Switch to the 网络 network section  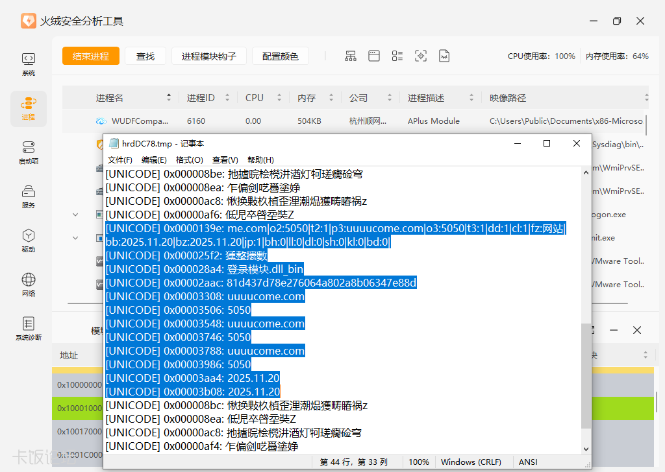pos(29,285)
